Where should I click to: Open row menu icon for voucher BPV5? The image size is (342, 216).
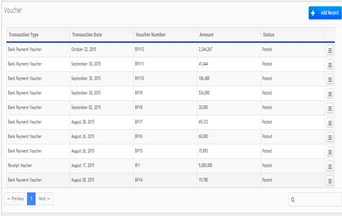(330, 152)
